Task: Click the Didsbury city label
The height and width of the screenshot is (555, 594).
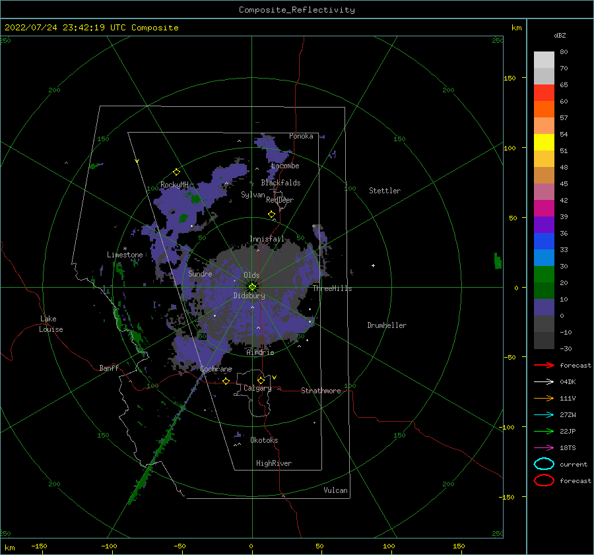Action: (x=249, y=296)
